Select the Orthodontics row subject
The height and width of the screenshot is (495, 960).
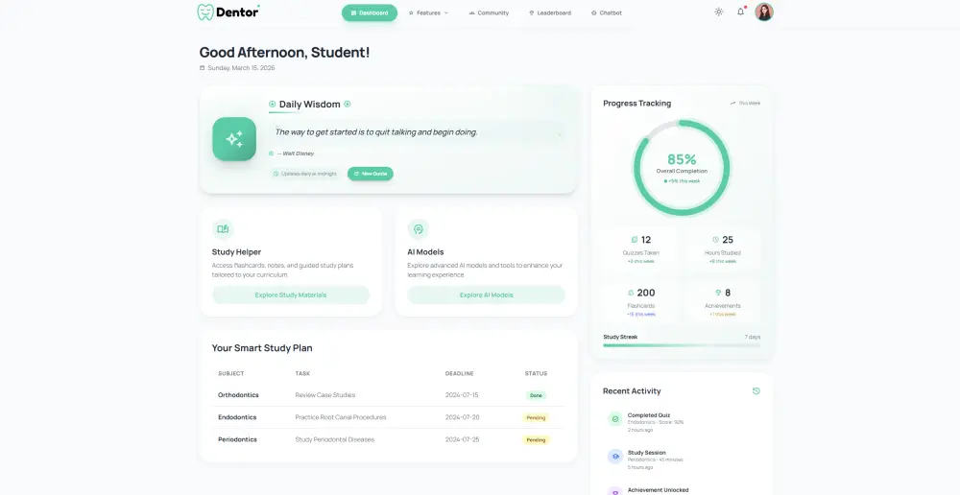[238, 395]
